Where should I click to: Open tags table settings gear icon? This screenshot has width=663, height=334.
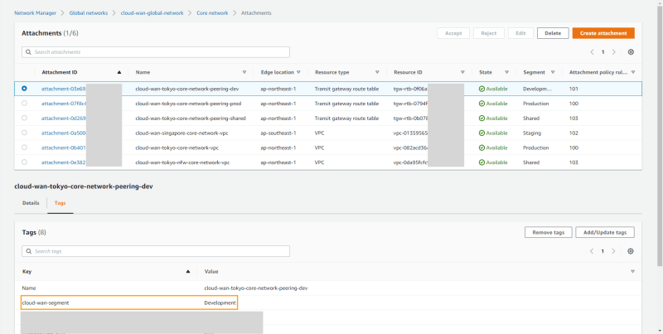(631, 251)
